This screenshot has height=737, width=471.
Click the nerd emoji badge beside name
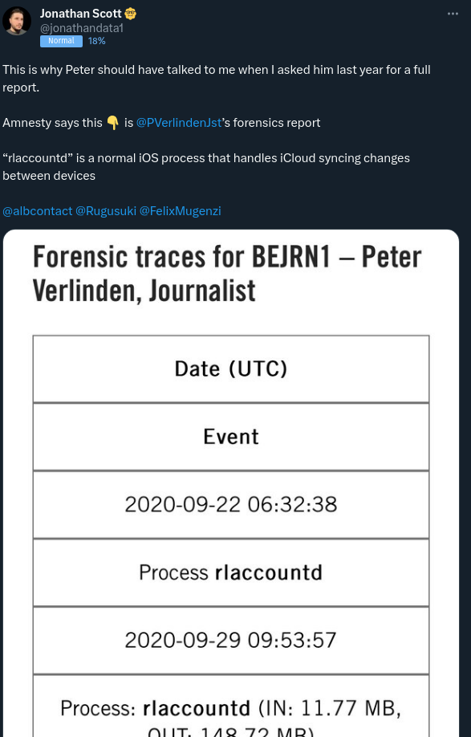pyautogui.click(x=131, y=14)
